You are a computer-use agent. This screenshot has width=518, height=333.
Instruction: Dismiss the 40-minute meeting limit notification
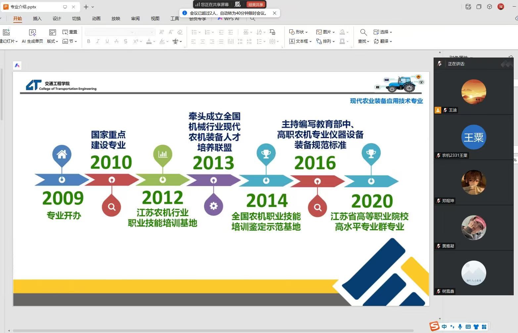pos(274,13)
